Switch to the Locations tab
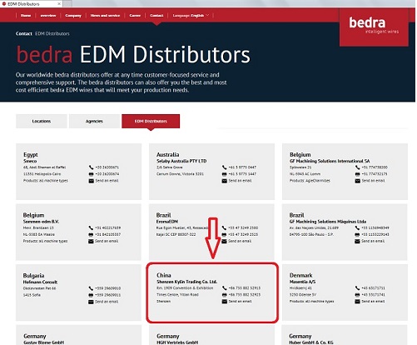The width and height of the screenshot is (417, 345). (42, 121)
